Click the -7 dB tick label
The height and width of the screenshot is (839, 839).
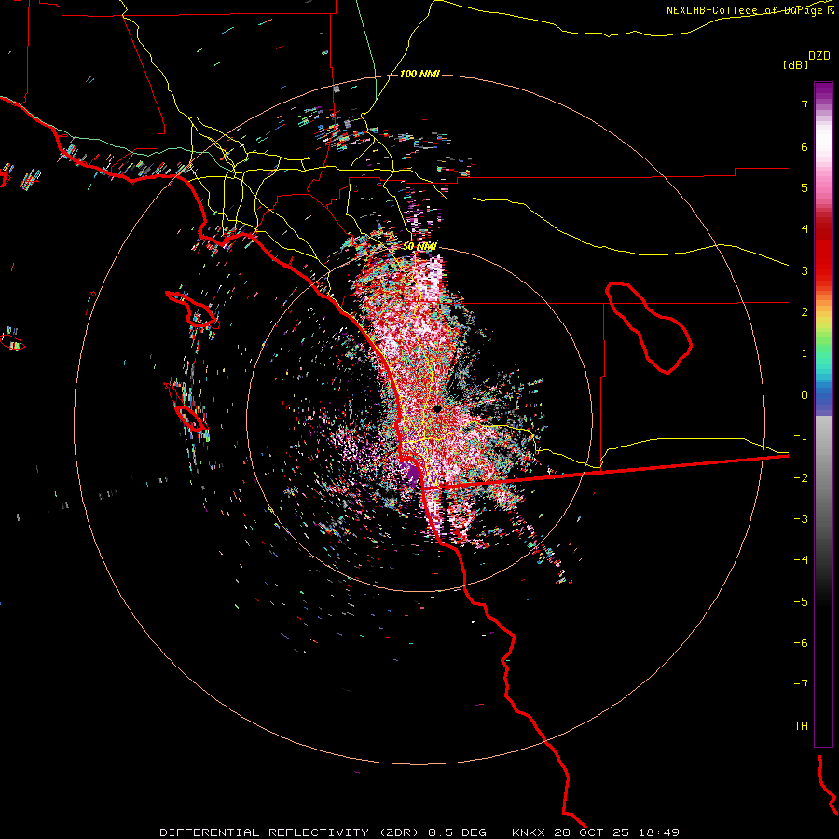coord(801,684)
